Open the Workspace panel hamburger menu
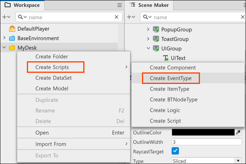Screen dimensions: 246x164 tap(120, 5)
